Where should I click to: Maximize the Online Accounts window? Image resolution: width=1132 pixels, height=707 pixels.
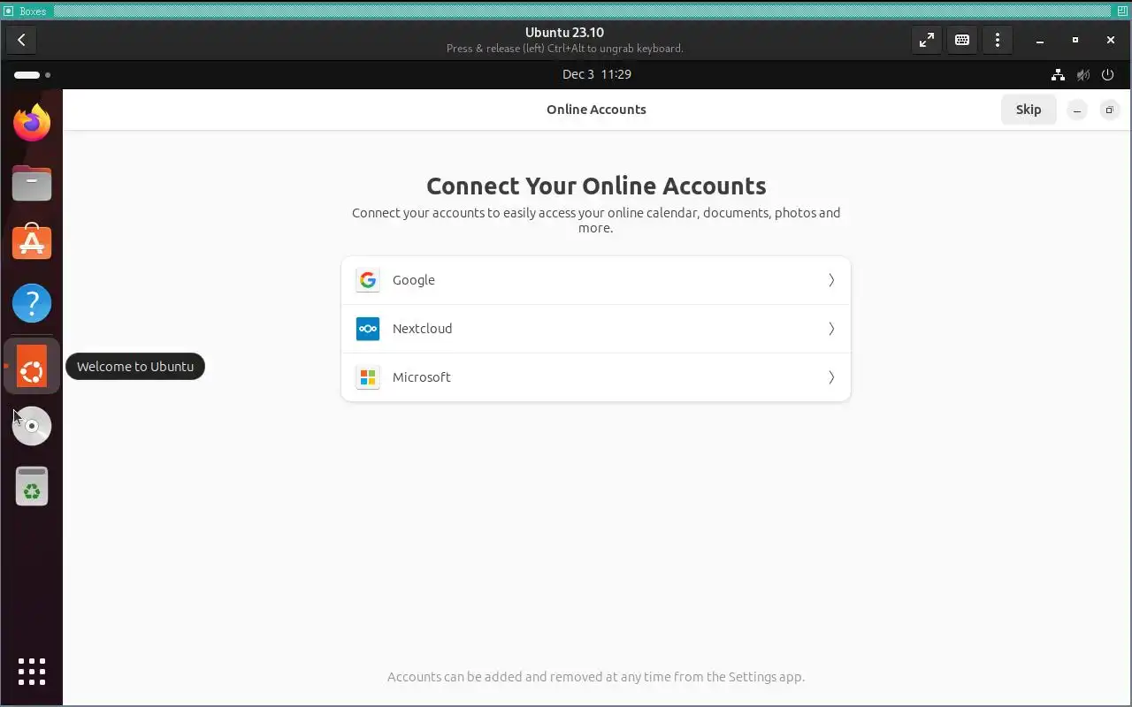1109,110
